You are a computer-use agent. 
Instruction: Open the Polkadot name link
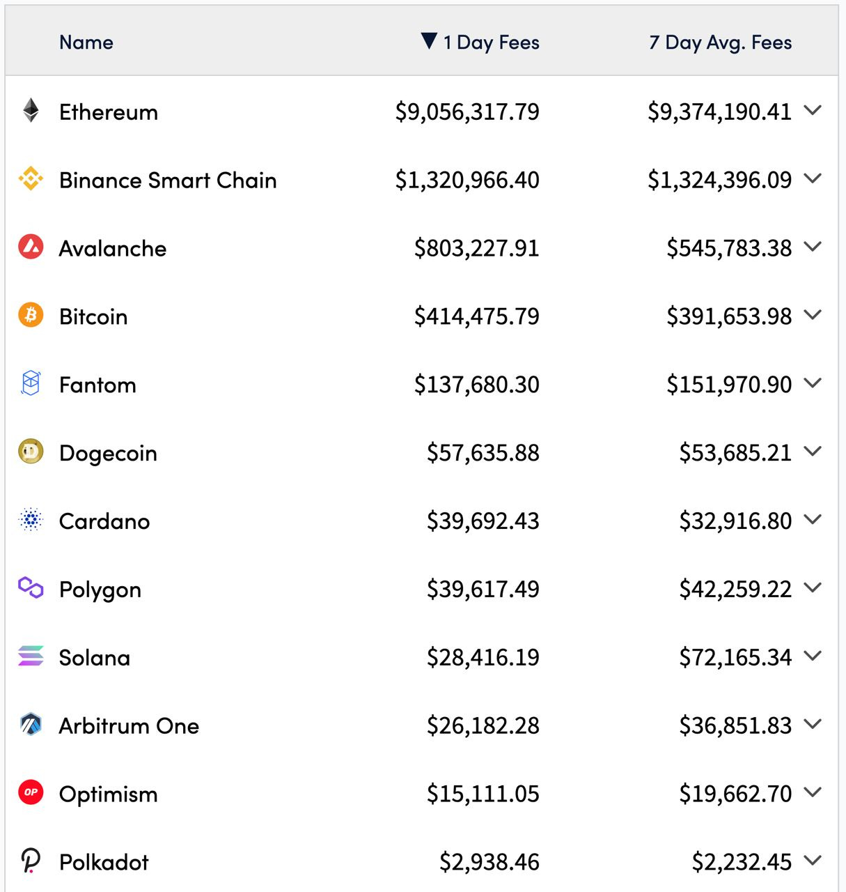point(104,863)
